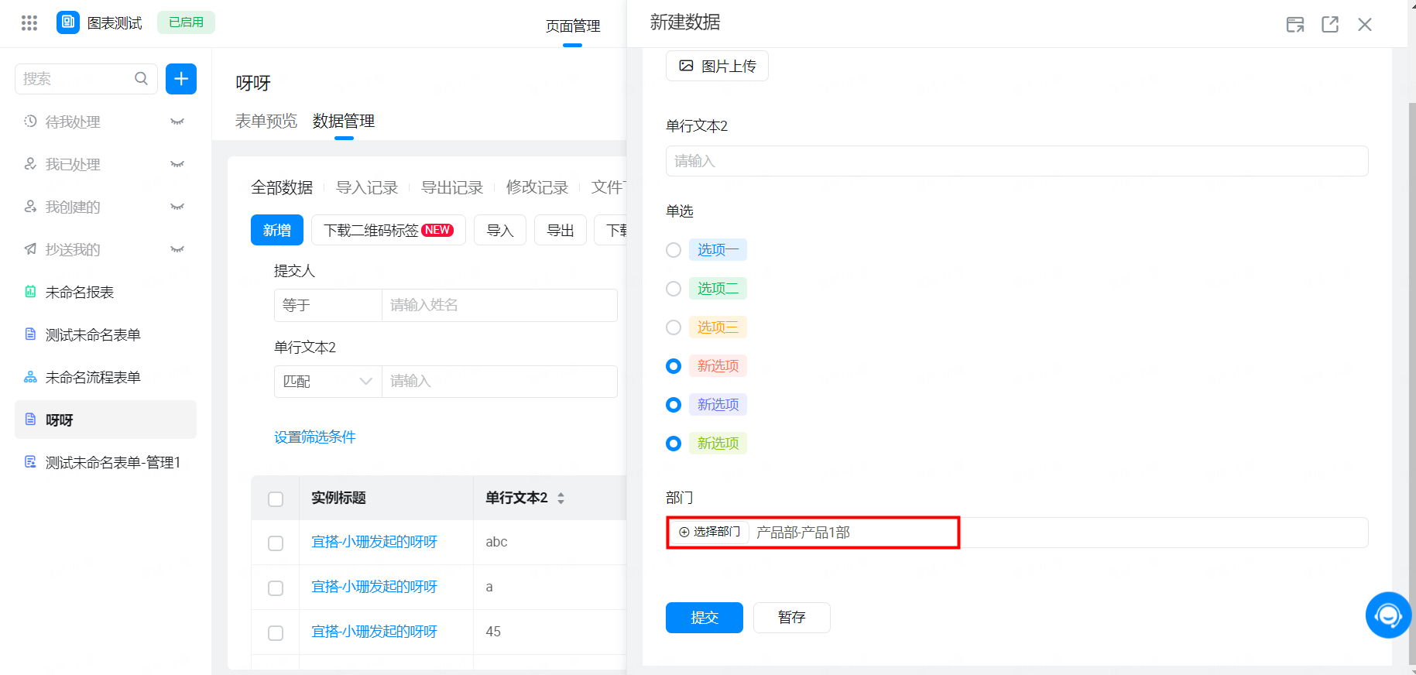The width and height of the screenshot is (1416, 675).
Task: Click the 新增 button
Action: point(277,230)
